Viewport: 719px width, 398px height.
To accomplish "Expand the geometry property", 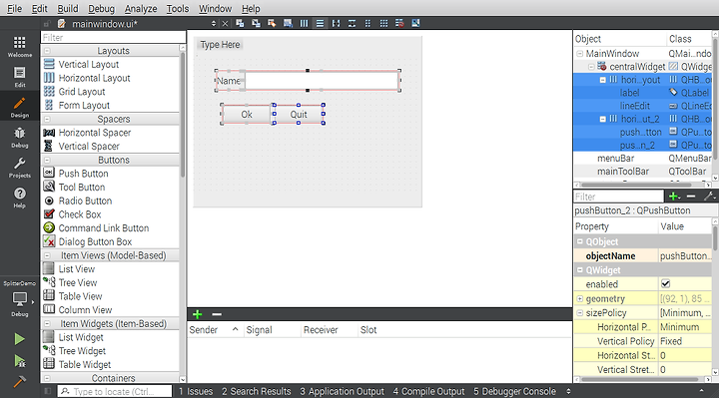I will 579,298.
